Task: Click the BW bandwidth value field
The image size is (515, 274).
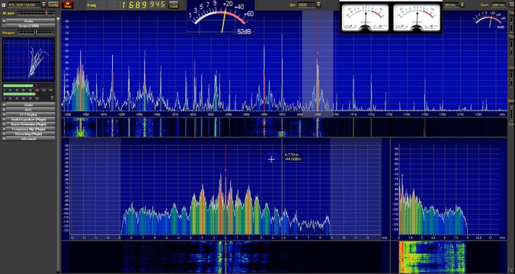Action: (305, 5)
